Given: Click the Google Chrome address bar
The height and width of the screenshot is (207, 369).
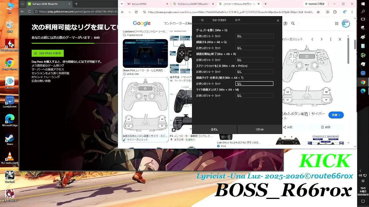Looking at the screenshot, I should [x=231, y=12].
